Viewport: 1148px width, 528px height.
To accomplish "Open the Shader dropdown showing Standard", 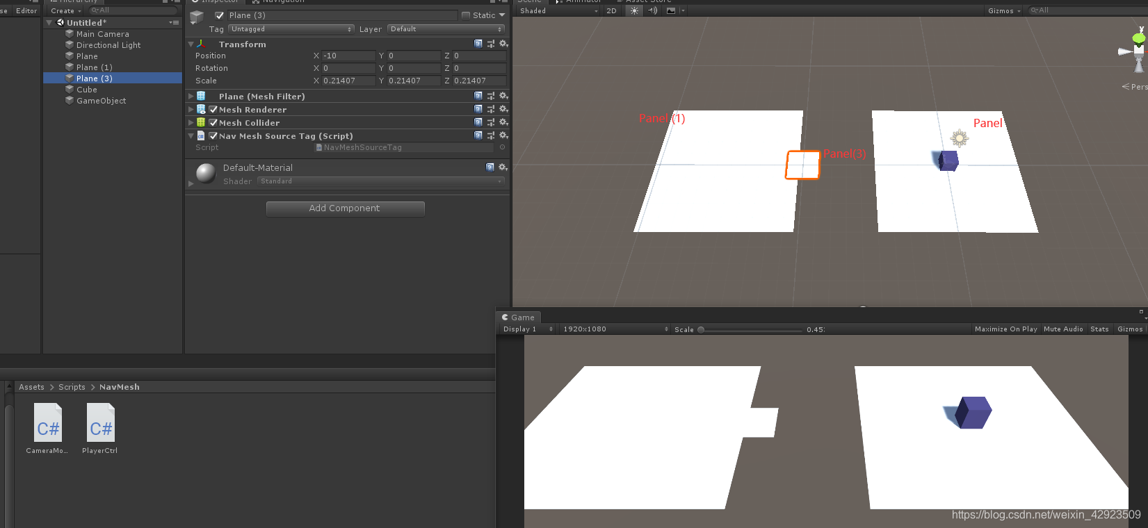I will [381, 181].
